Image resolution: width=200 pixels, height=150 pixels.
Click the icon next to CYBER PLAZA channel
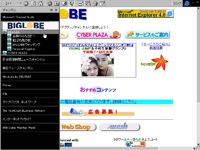point(5,53)
